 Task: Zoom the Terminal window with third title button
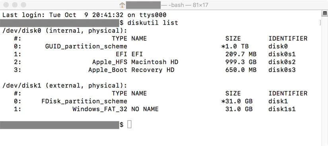(x=23, y=5)
